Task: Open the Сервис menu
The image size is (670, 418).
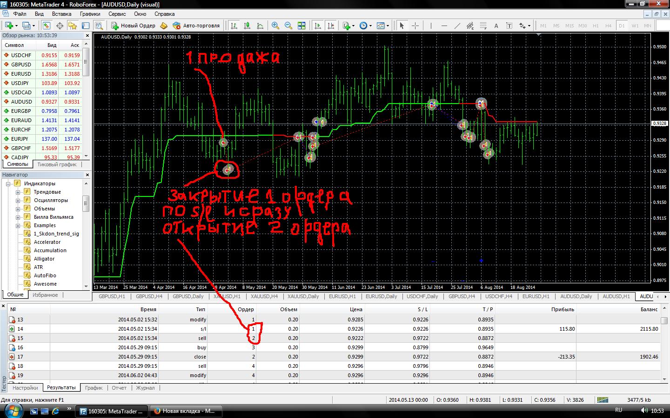Action: (x=117, y=14)
